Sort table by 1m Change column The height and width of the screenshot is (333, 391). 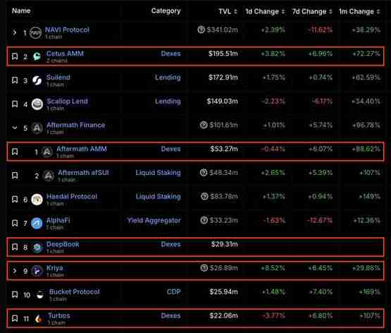(x=359, y=11)
